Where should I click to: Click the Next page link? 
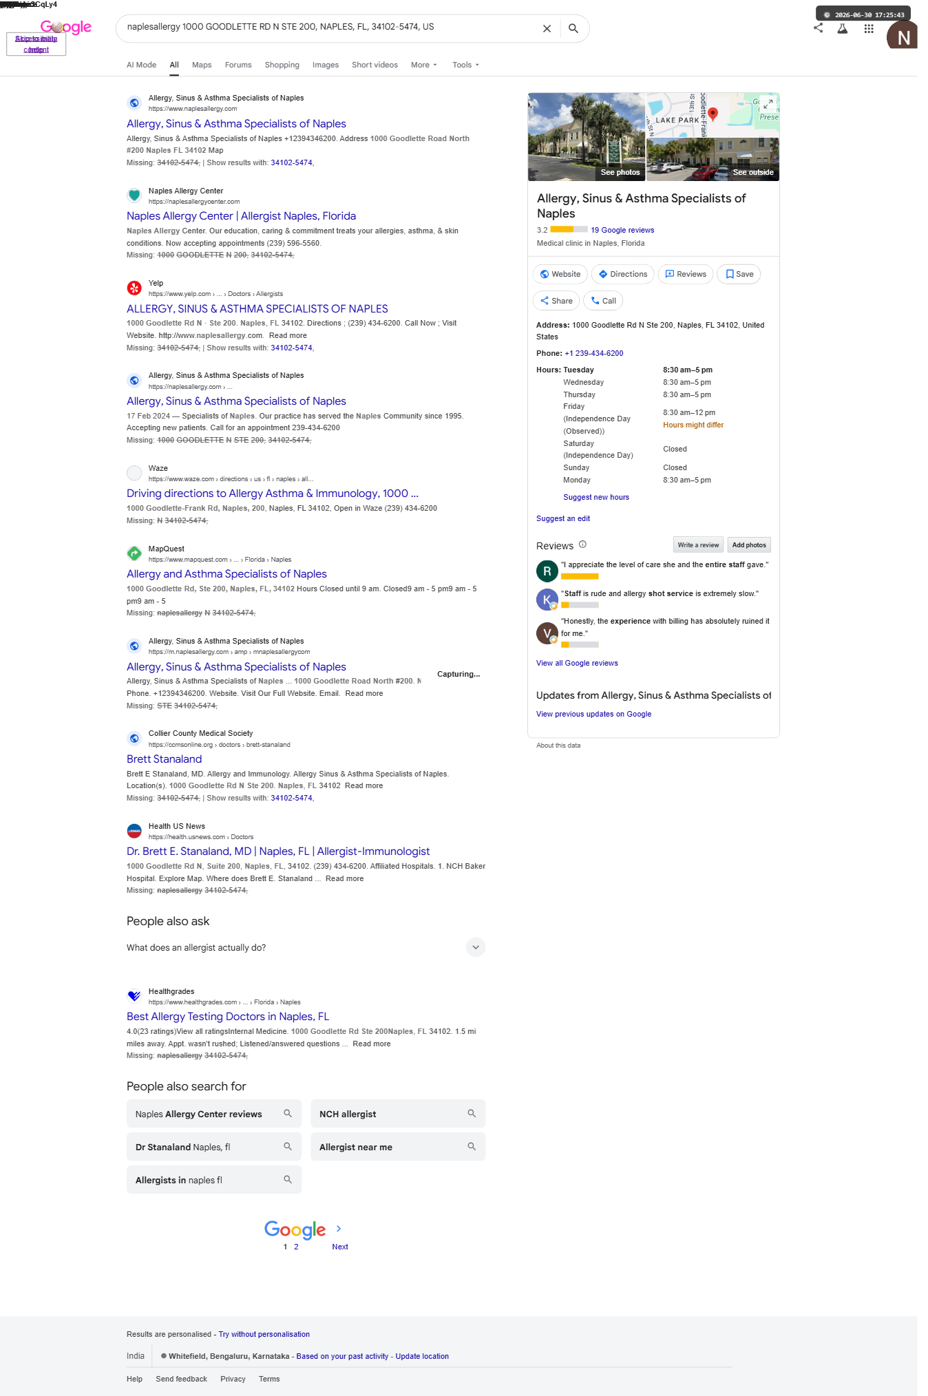coord(340,1247)
